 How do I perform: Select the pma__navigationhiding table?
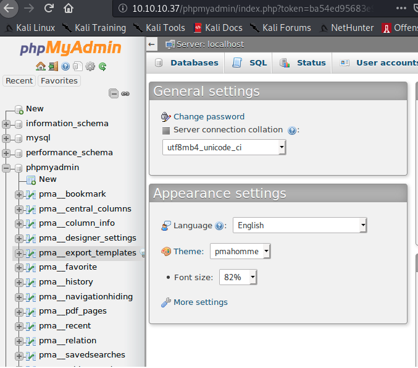click(x=86, y=297)
